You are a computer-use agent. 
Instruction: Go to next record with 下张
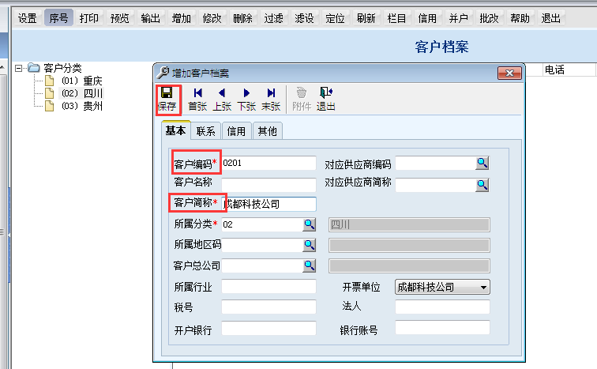[x=246, y=100]
